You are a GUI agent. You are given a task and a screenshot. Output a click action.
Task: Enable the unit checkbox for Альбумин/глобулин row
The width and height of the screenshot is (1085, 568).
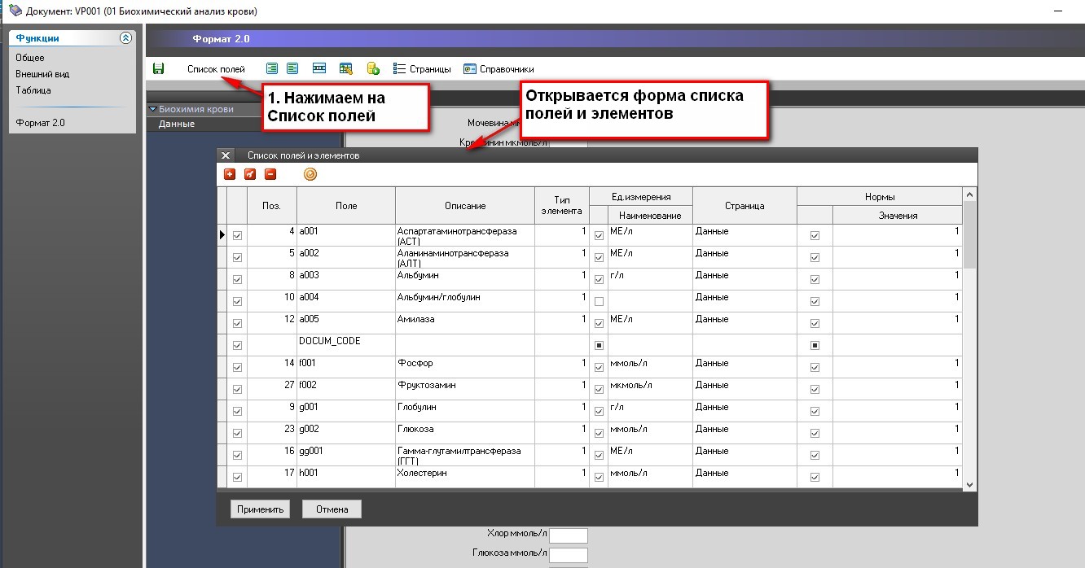click(x=599, y=301)
